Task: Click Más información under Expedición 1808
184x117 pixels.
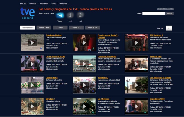Action: point(156,112)
